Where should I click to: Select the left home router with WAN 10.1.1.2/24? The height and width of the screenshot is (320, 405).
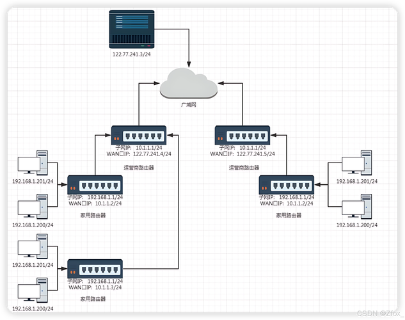[x=95, y=184]
